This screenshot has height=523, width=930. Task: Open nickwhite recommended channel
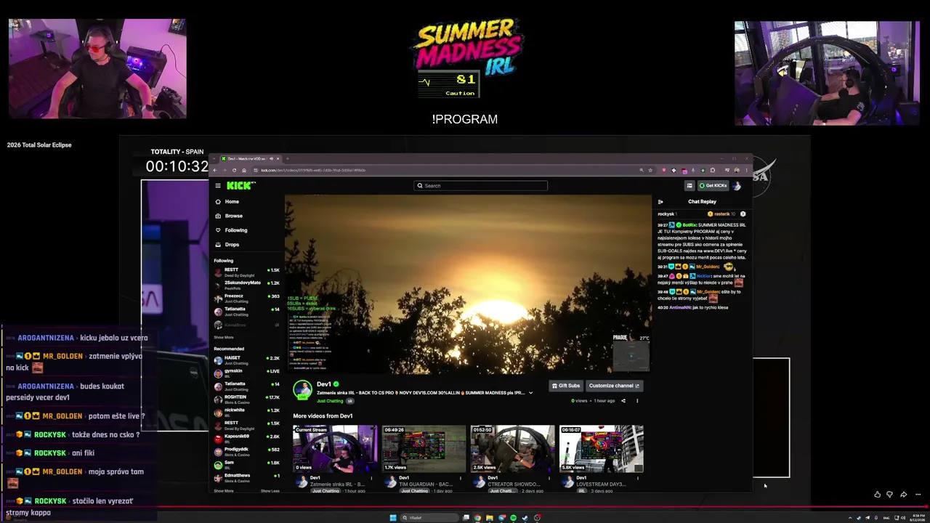pyautogui.click(x=247, y=411)
